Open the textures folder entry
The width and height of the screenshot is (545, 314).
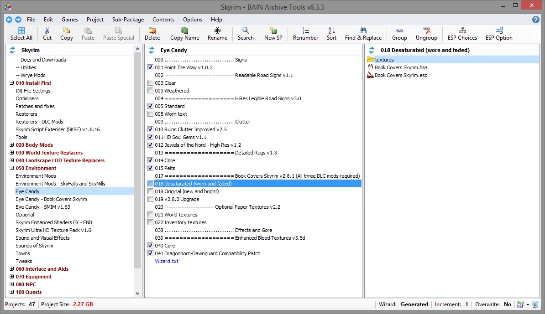click(384, 60)
